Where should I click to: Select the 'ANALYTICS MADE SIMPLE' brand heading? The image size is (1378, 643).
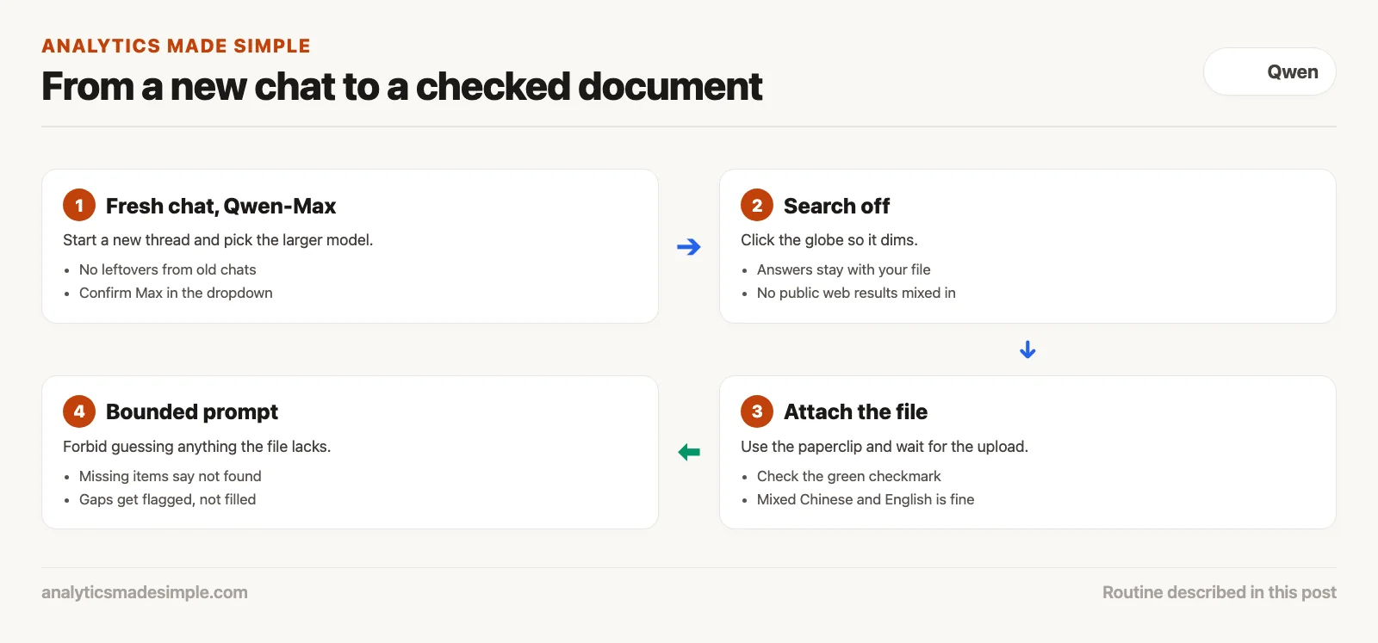pos(176,46)
